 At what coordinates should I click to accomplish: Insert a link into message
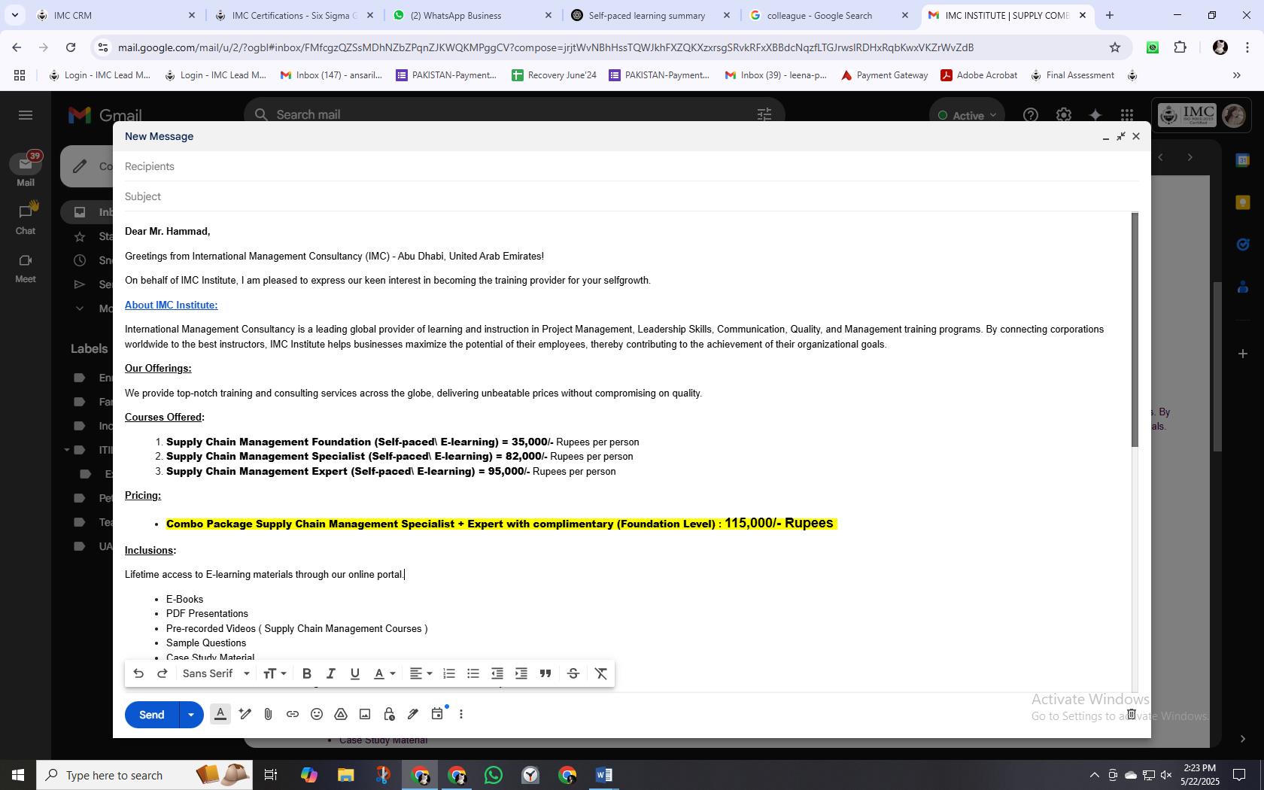point(293,714)
